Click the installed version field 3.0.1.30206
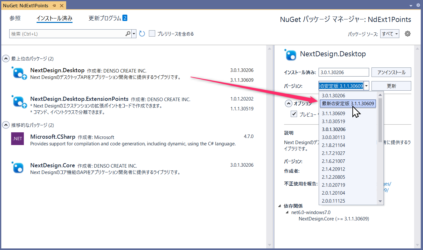423x250 pixels. (x=344, y=72)
